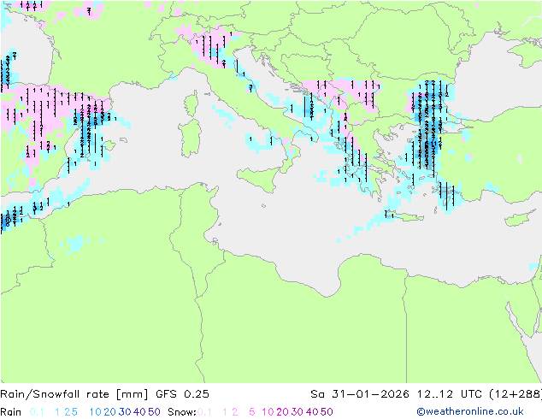Click the island of Sardinia on the map

190,139
